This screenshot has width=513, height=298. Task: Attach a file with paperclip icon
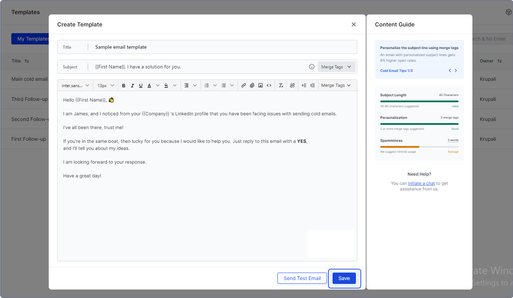[x=252, y=85]
